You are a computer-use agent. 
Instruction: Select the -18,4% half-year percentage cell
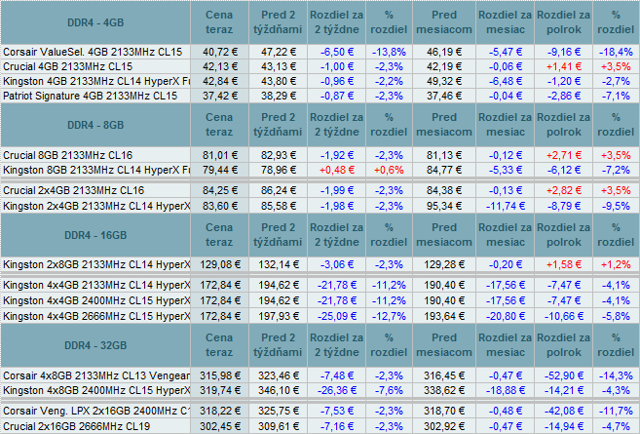616,52
